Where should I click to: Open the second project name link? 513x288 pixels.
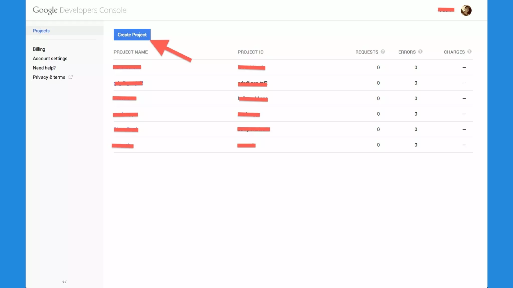[128, 83]
